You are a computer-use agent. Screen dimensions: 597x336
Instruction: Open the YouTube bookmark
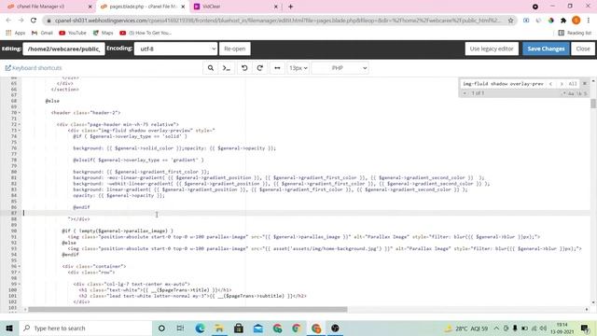73,33
